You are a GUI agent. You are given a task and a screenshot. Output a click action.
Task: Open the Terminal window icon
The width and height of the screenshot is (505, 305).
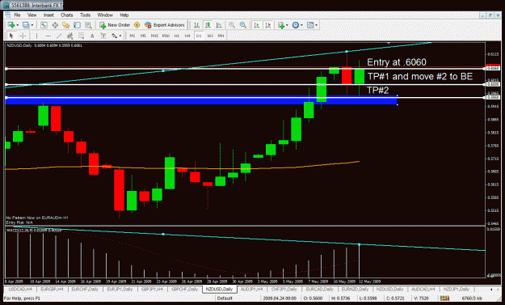click(x=77, y=25)
